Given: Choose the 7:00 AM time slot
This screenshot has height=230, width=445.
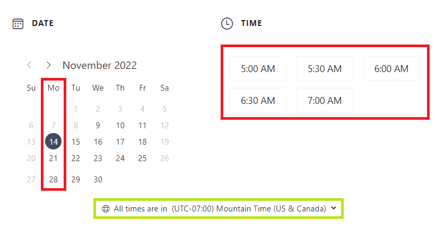Looking at the screenshot, I should pos(324,100).
